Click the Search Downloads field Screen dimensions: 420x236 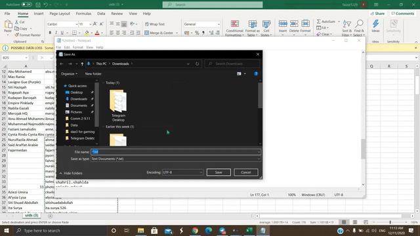click(x=232, y=64)
